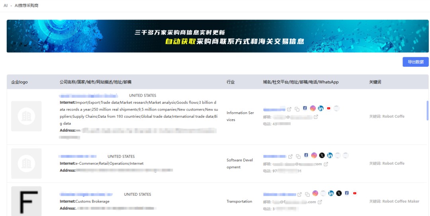Click placeholder logo in Information Services row
Screen dimensions: 430x216
pos(26,116)
